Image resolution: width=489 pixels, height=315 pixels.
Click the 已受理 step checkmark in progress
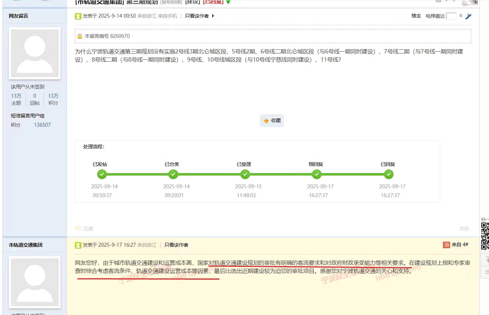(x=245, y=174)
